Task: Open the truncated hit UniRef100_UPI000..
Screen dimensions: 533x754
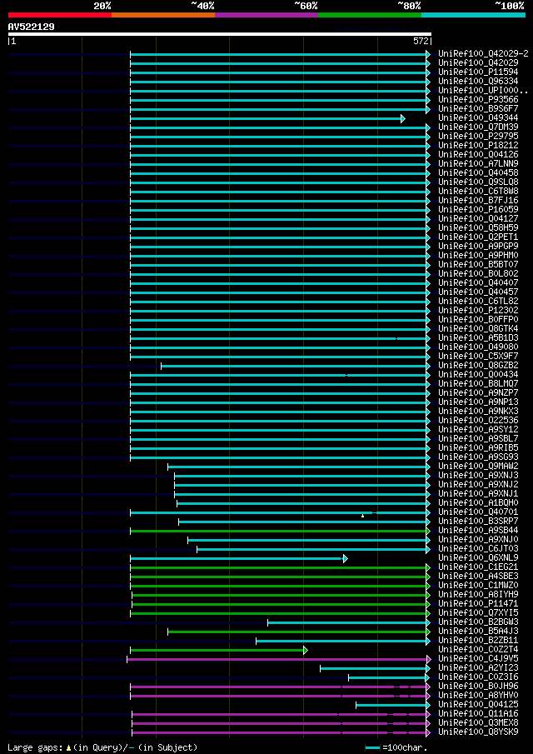Action: [483, 91]
